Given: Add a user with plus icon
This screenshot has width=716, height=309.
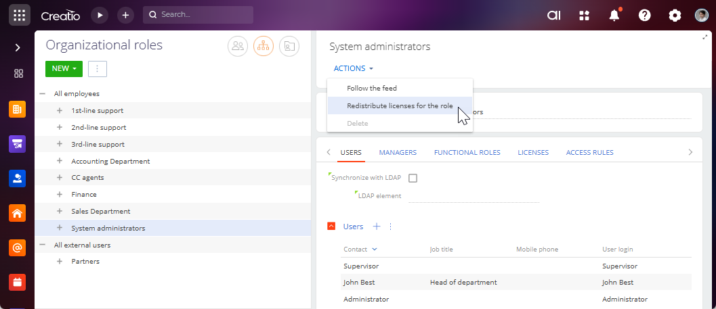Looking at the screenshot, I should pyautogui.click(x=377, y=227).
